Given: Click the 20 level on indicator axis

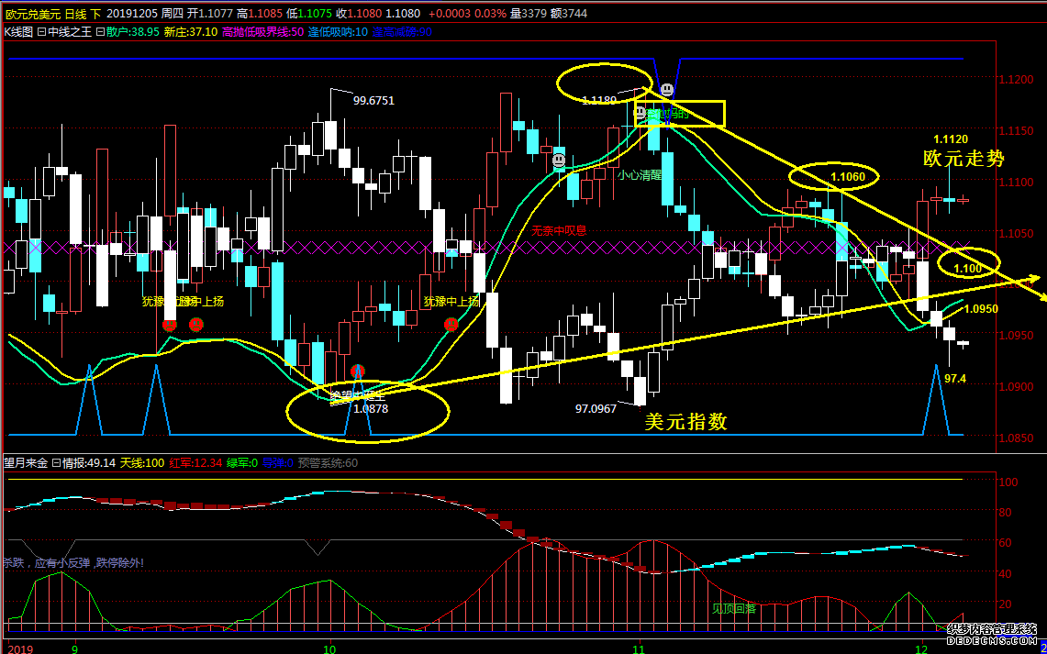Looking at the screenshot, I should (1007, 604).
